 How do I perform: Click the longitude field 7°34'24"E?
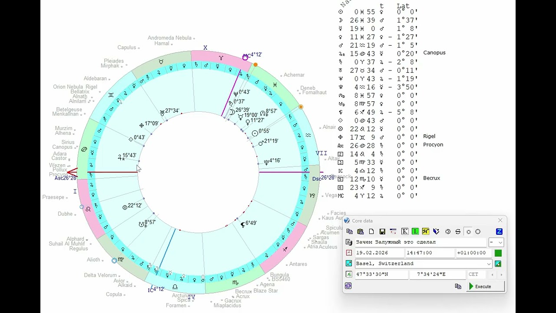pyautogui.click(x=437, y=274)
